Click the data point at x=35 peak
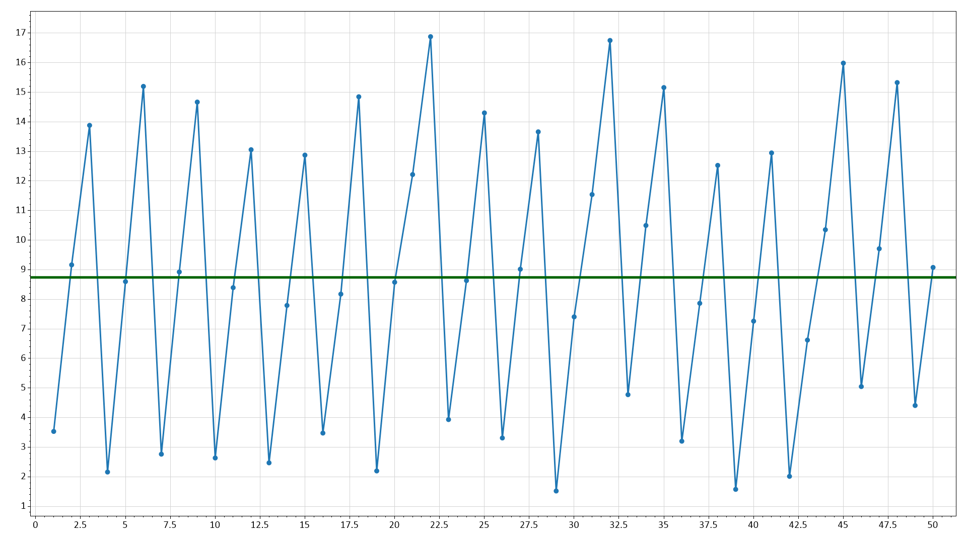This screenshot has width=967, height=543. (664, 87)
